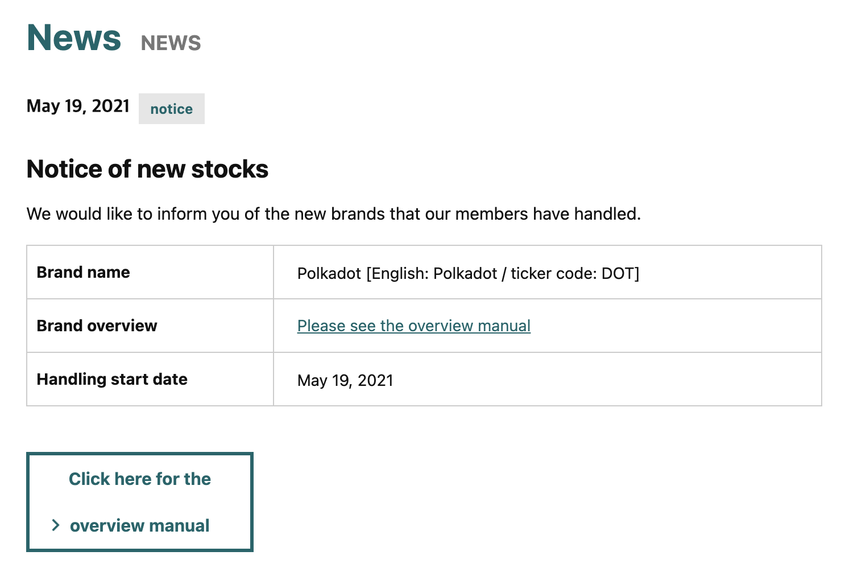Click the 'English: Polkadot' text in the brackets
Image resolution: width=845 pixels, height=576 pixels.
click(433, 274)
